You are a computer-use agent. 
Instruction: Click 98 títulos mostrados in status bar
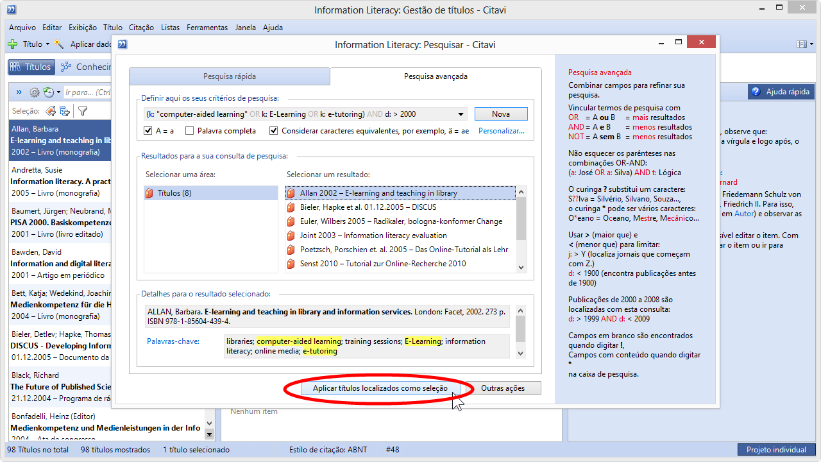click(115, 450)
